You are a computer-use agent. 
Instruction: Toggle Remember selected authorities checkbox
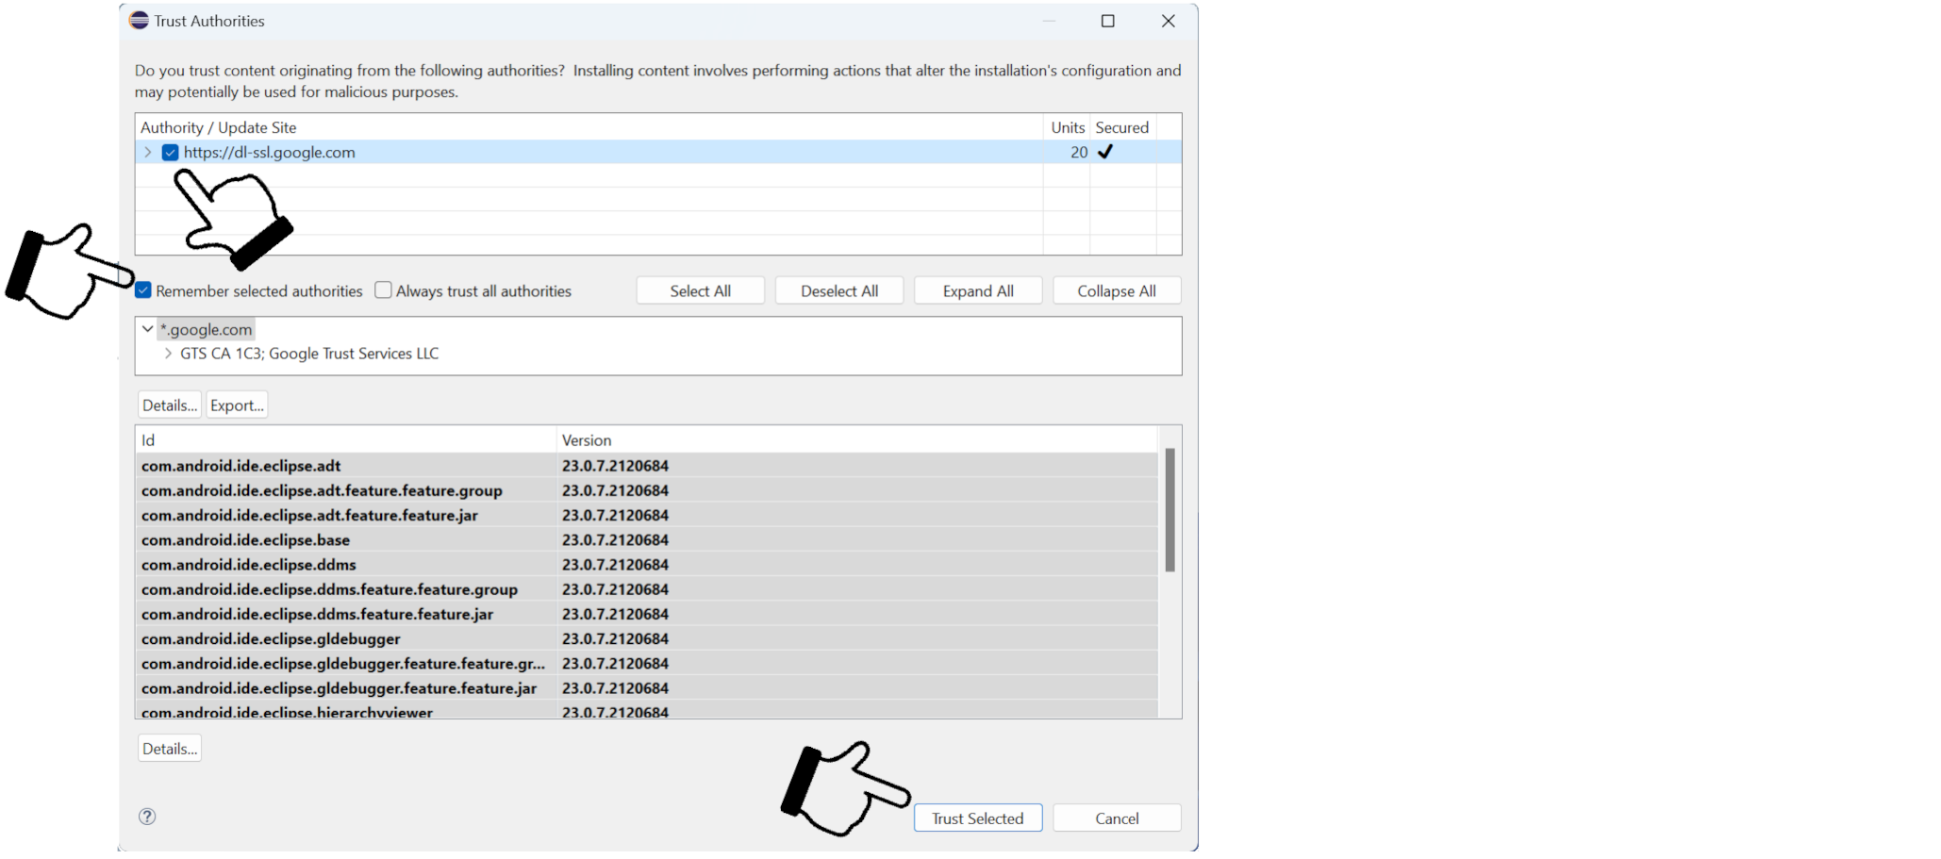[x=143, y=290]
